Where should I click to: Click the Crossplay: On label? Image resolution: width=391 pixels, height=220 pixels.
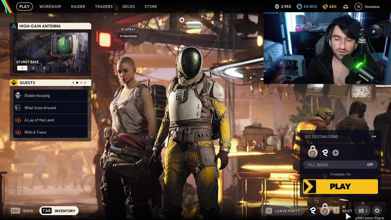coord(340,174)
